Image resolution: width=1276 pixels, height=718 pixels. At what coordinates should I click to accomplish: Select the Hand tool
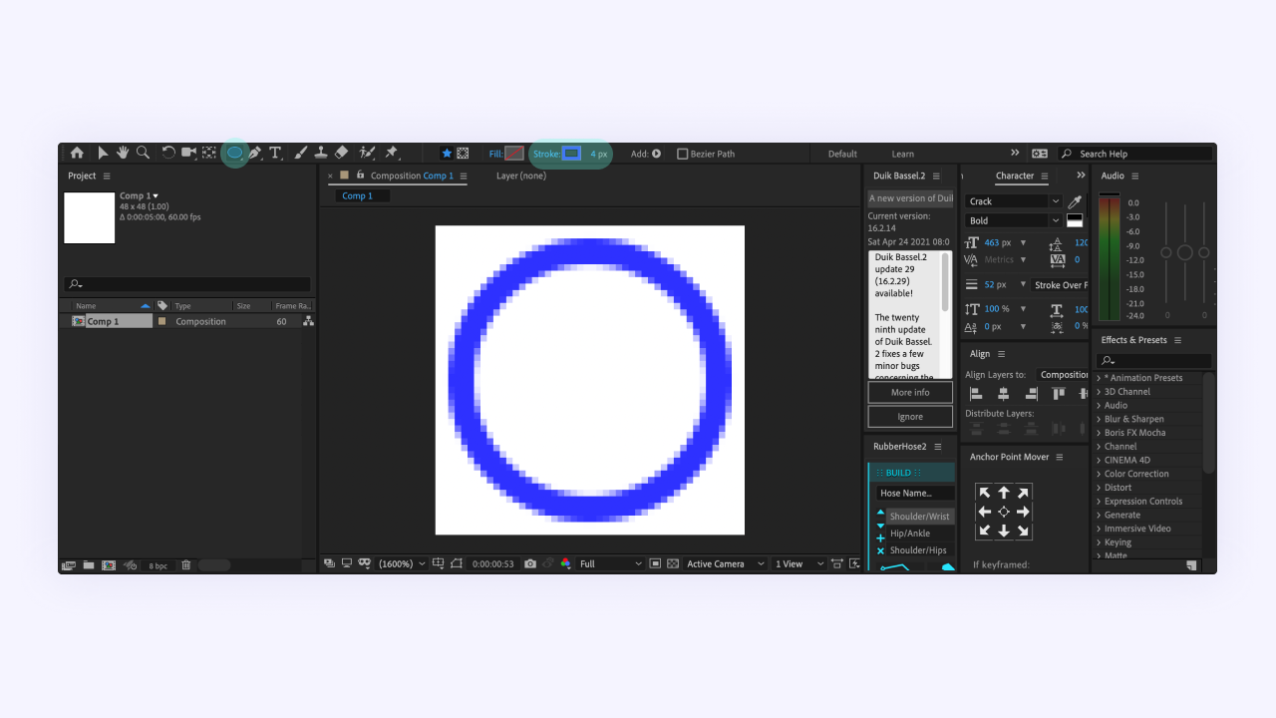coord(122,154)
